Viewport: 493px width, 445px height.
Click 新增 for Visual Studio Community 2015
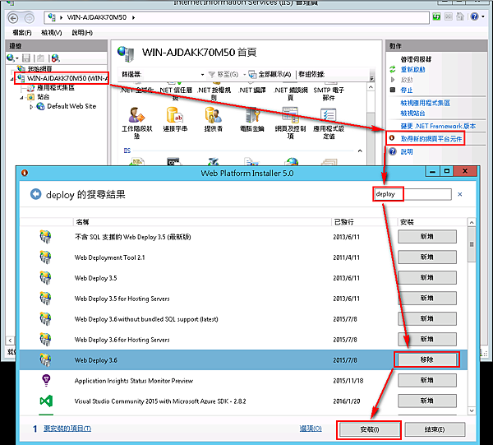pyautogui.click(x=427, y=401)
